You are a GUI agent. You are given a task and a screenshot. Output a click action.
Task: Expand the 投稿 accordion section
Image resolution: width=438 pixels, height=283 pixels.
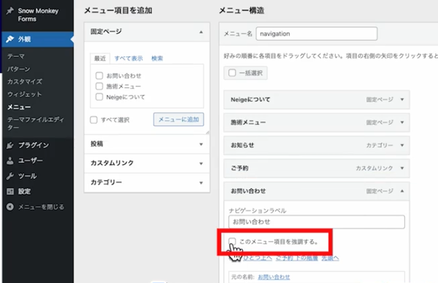click(x=201, y=144)
